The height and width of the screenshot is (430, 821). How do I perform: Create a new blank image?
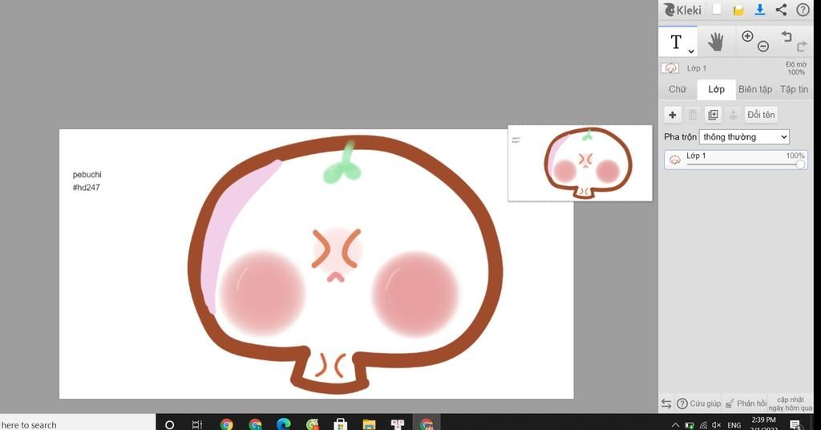click(x=717, y=10)
